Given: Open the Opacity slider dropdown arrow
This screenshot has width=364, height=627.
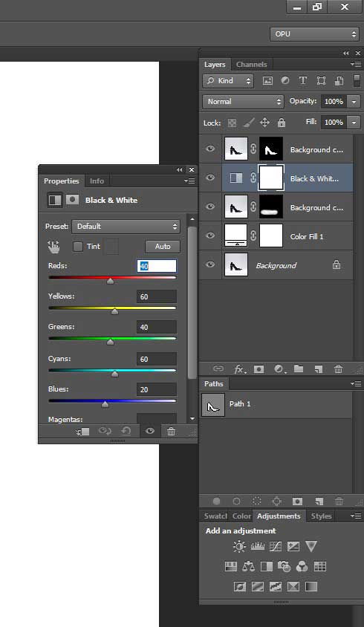Looking at the screenshot, I should tap(354, 102).
